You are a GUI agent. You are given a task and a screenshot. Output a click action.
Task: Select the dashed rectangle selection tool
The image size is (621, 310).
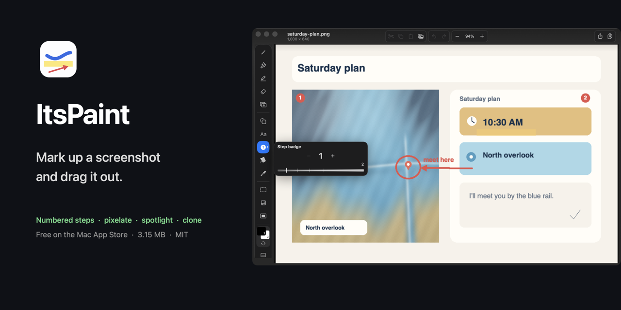pos(263,190)
